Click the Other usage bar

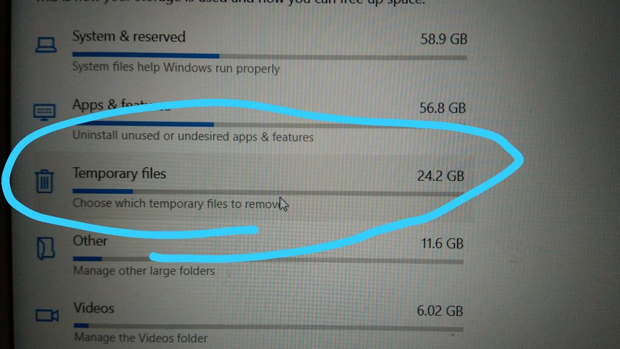(x=268, y=260)
